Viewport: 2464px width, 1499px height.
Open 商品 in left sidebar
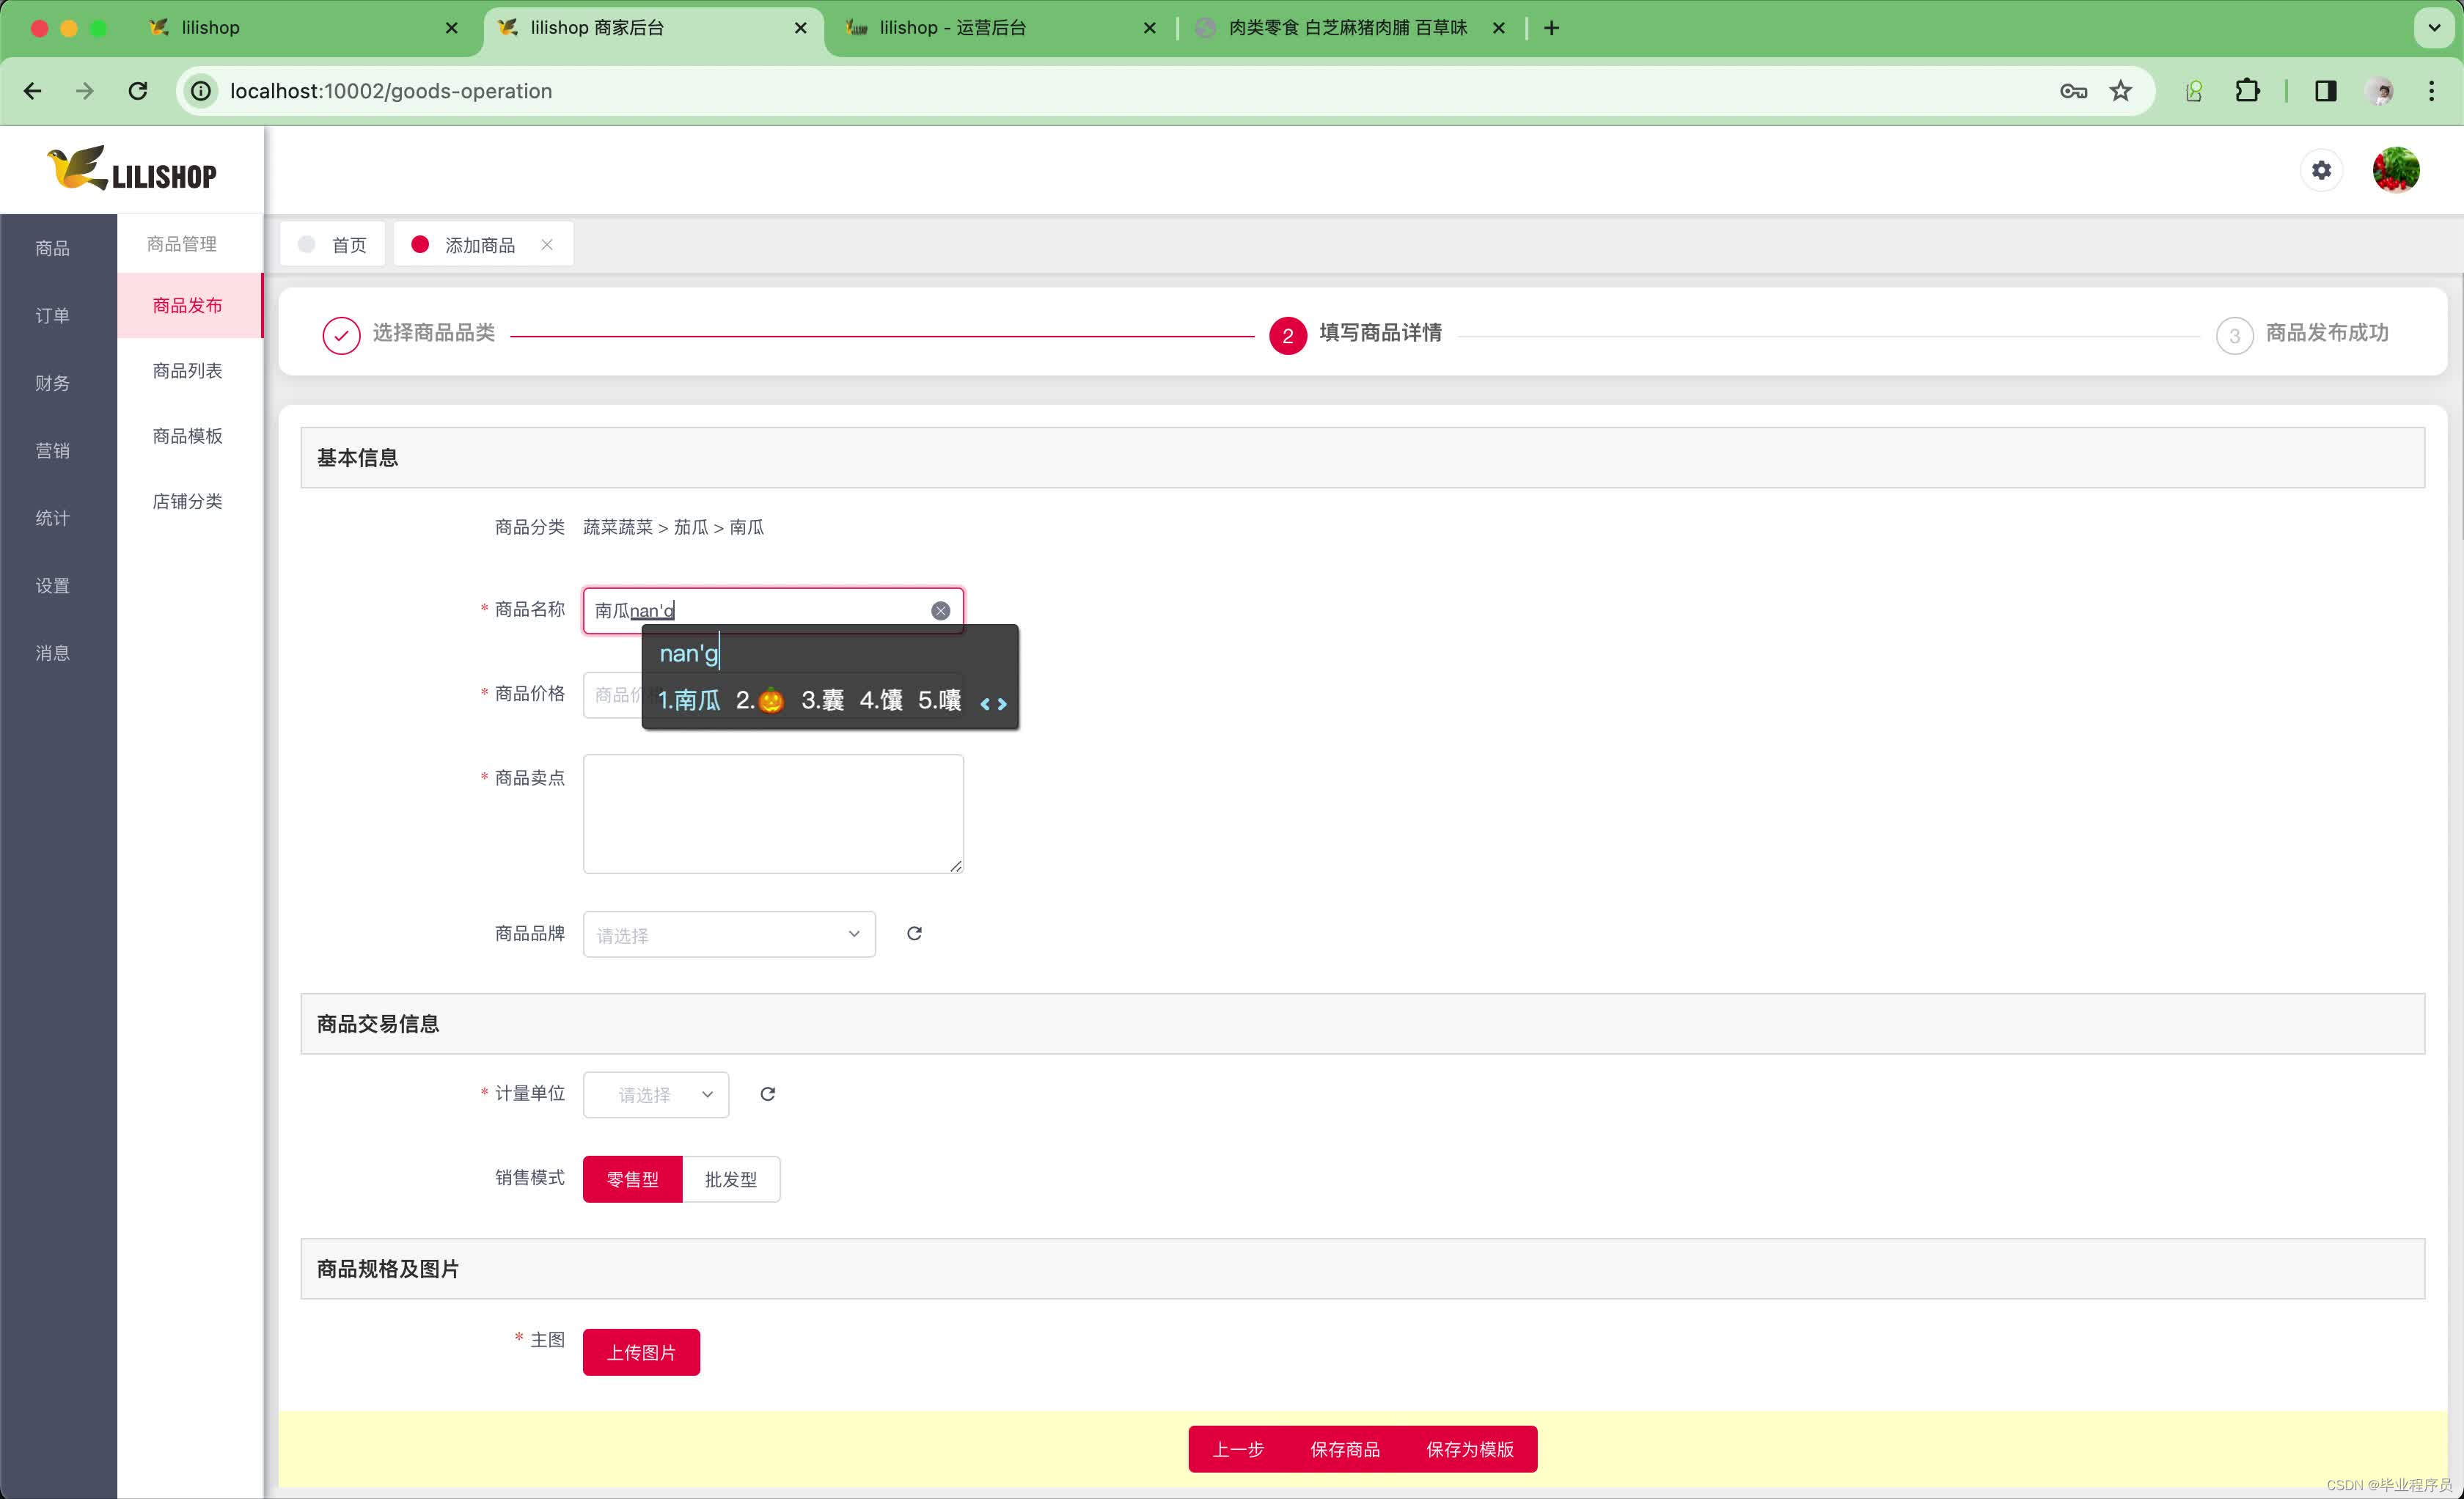[x=53, y=248]
